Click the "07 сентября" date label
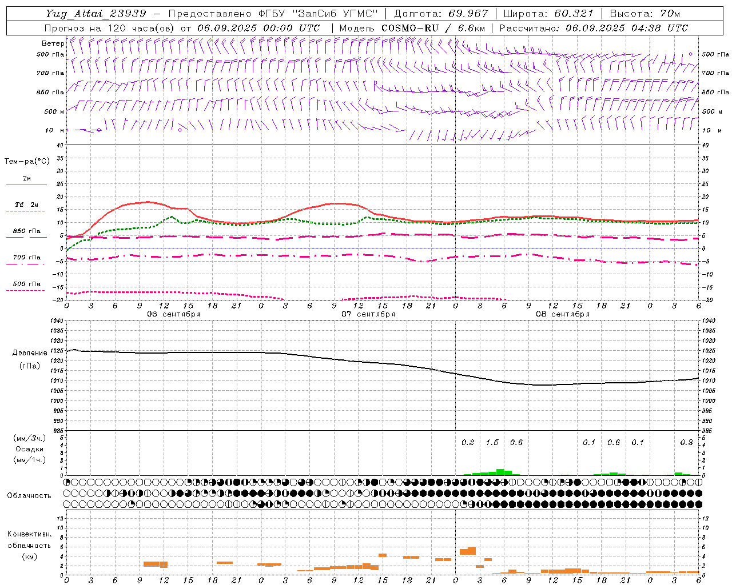The height and width of the screenshot is (585, 732). click(368, 314)
